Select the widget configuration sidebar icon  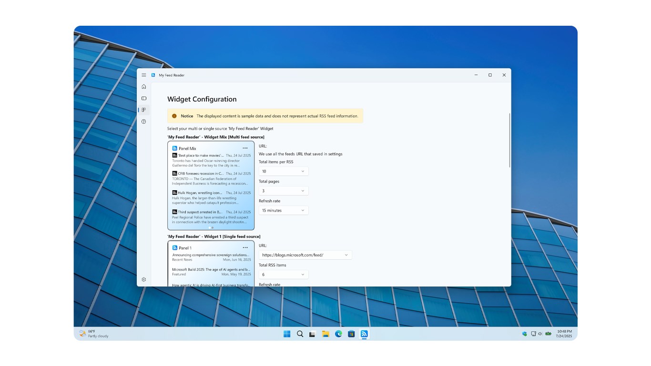143,110
